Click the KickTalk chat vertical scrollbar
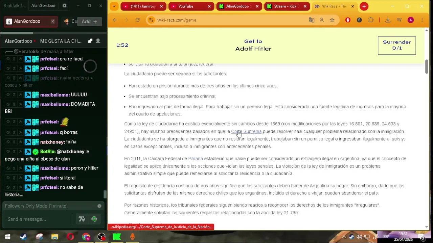This screenshot has height=243, width=433. [105, 194]
